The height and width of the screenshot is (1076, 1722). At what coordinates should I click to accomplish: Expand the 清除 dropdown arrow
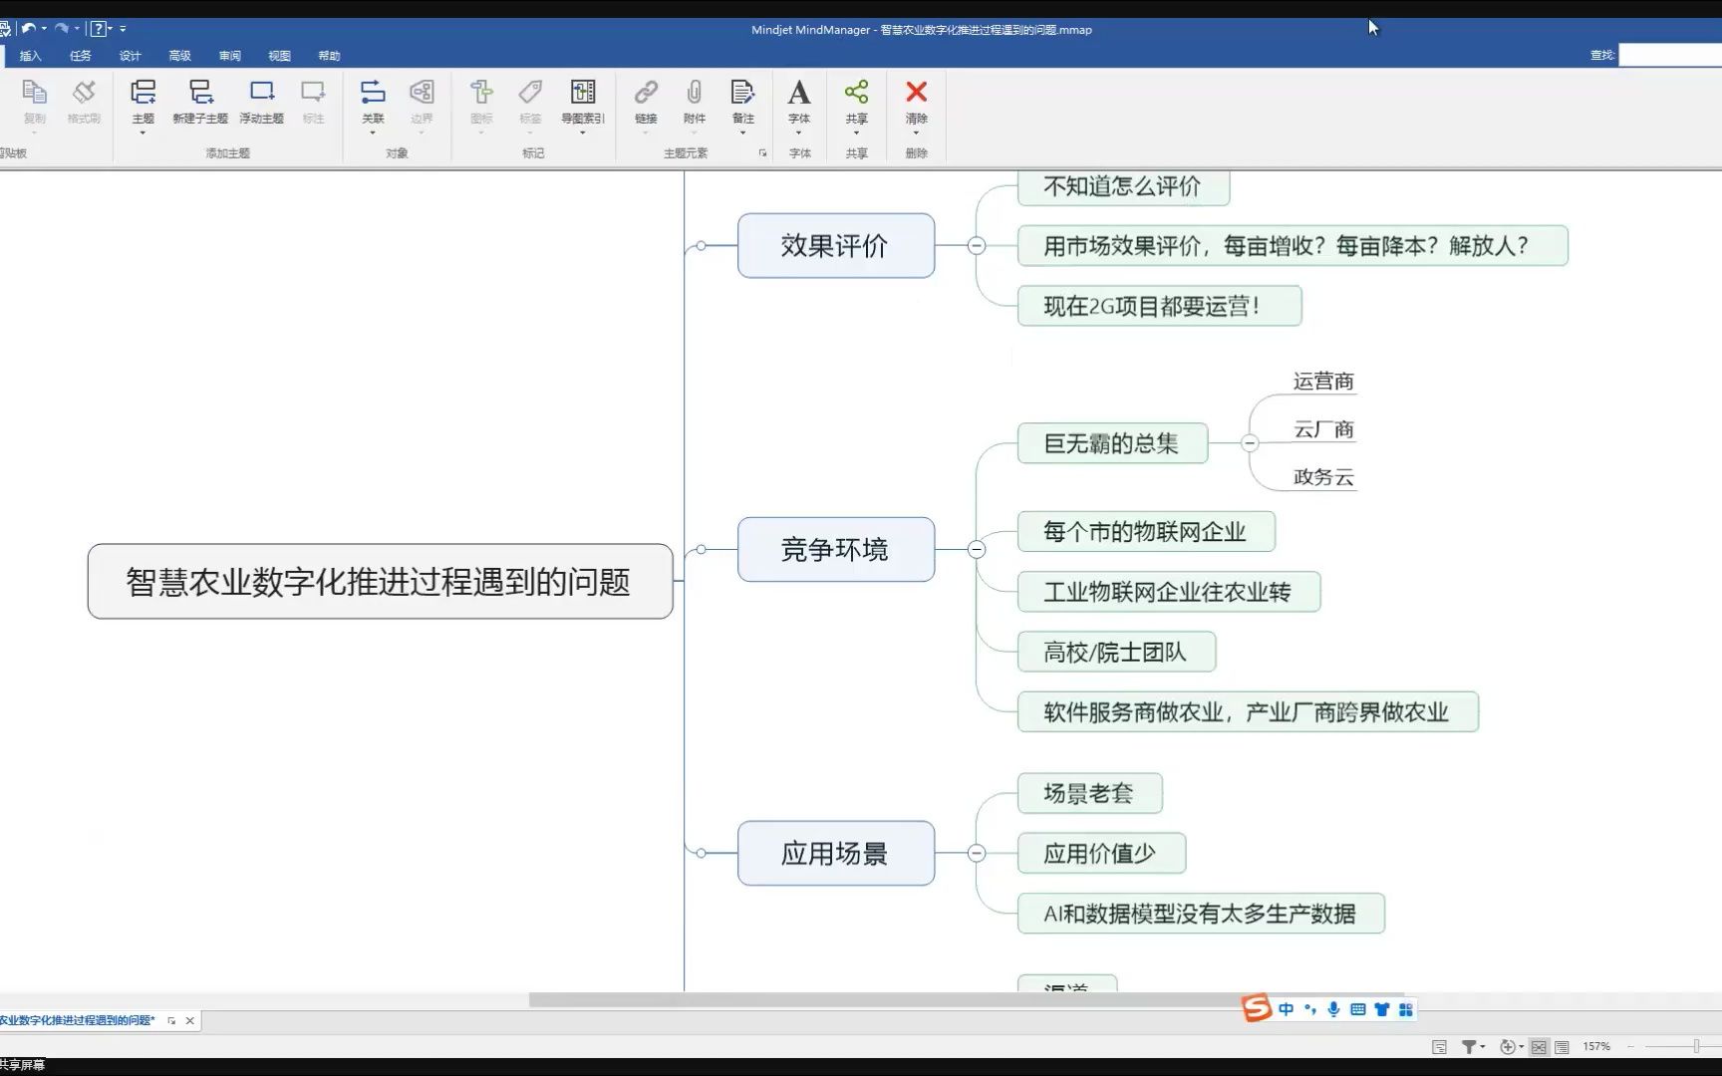point(917,133)
